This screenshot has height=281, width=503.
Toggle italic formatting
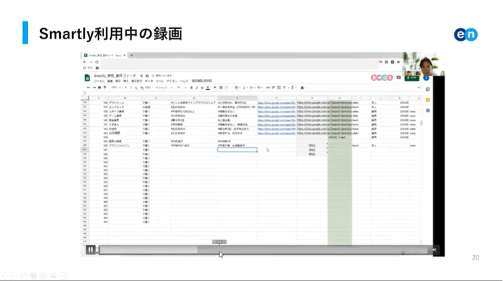[x=197, y=87]
